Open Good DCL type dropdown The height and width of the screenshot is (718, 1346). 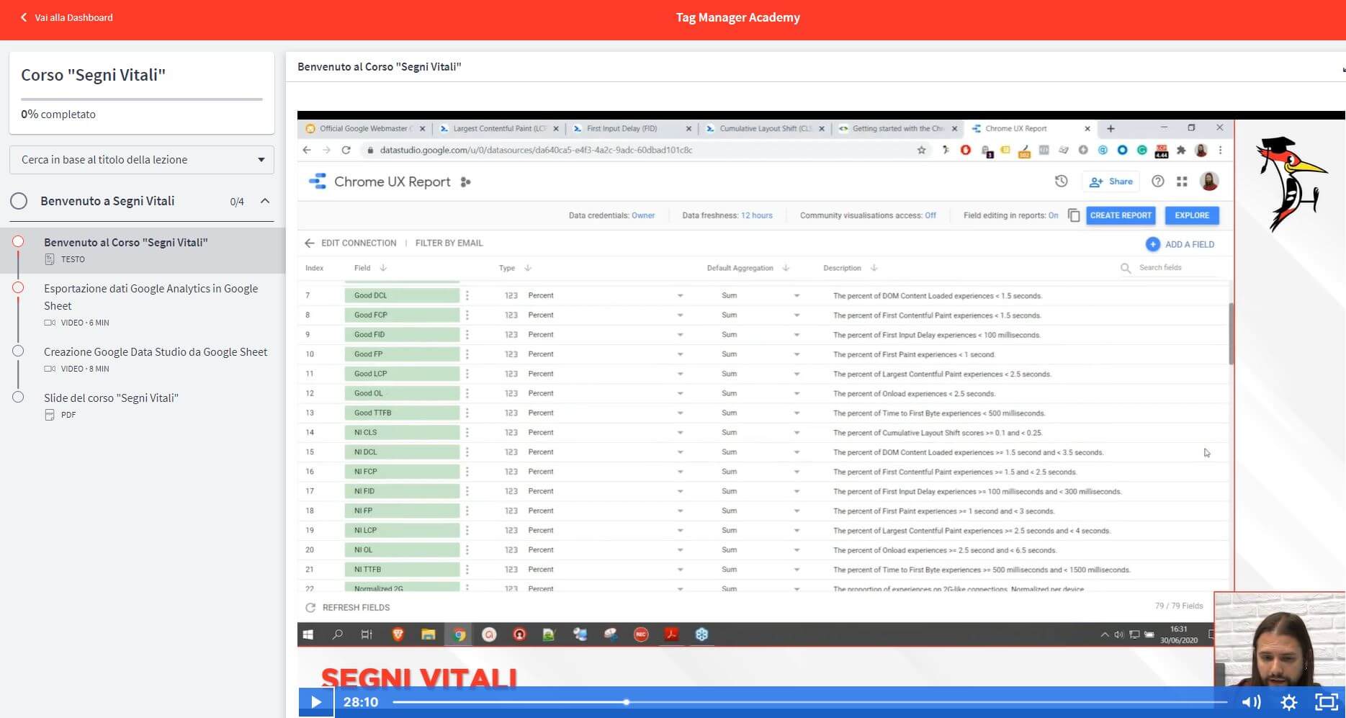pyautogui.click(x=680, y=296)
